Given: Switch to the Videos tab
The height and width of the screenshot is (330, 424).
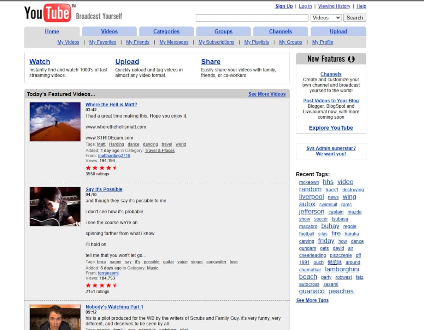Looking at the screenshot, I should pos(109,31).
